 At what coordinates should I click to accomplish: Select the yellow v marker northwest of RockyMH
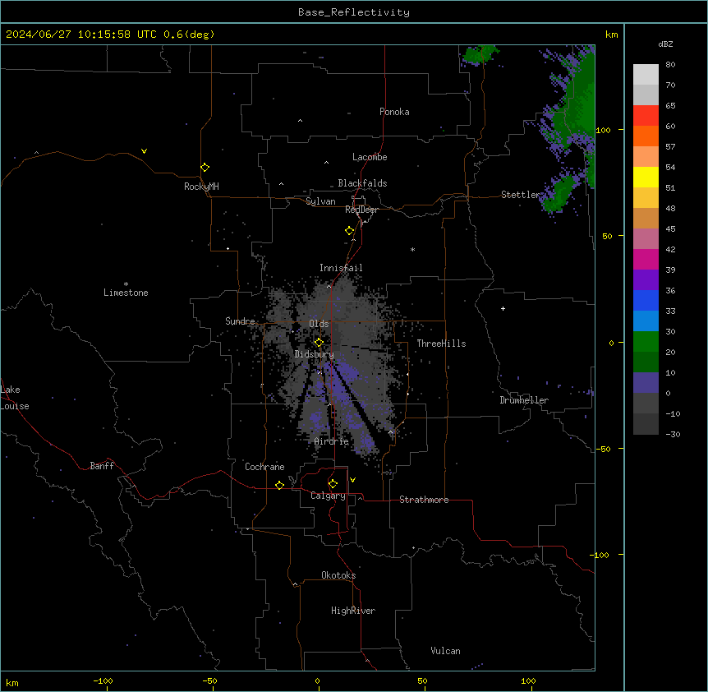pyautogui.click(x=144, y=151)
